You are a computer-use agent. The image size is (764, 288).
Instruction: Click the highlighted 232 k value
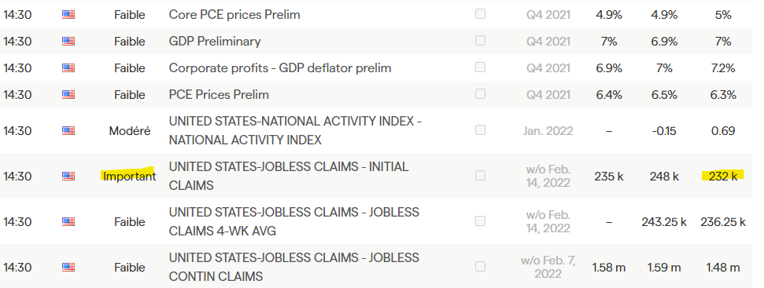[x=723, y=176]
